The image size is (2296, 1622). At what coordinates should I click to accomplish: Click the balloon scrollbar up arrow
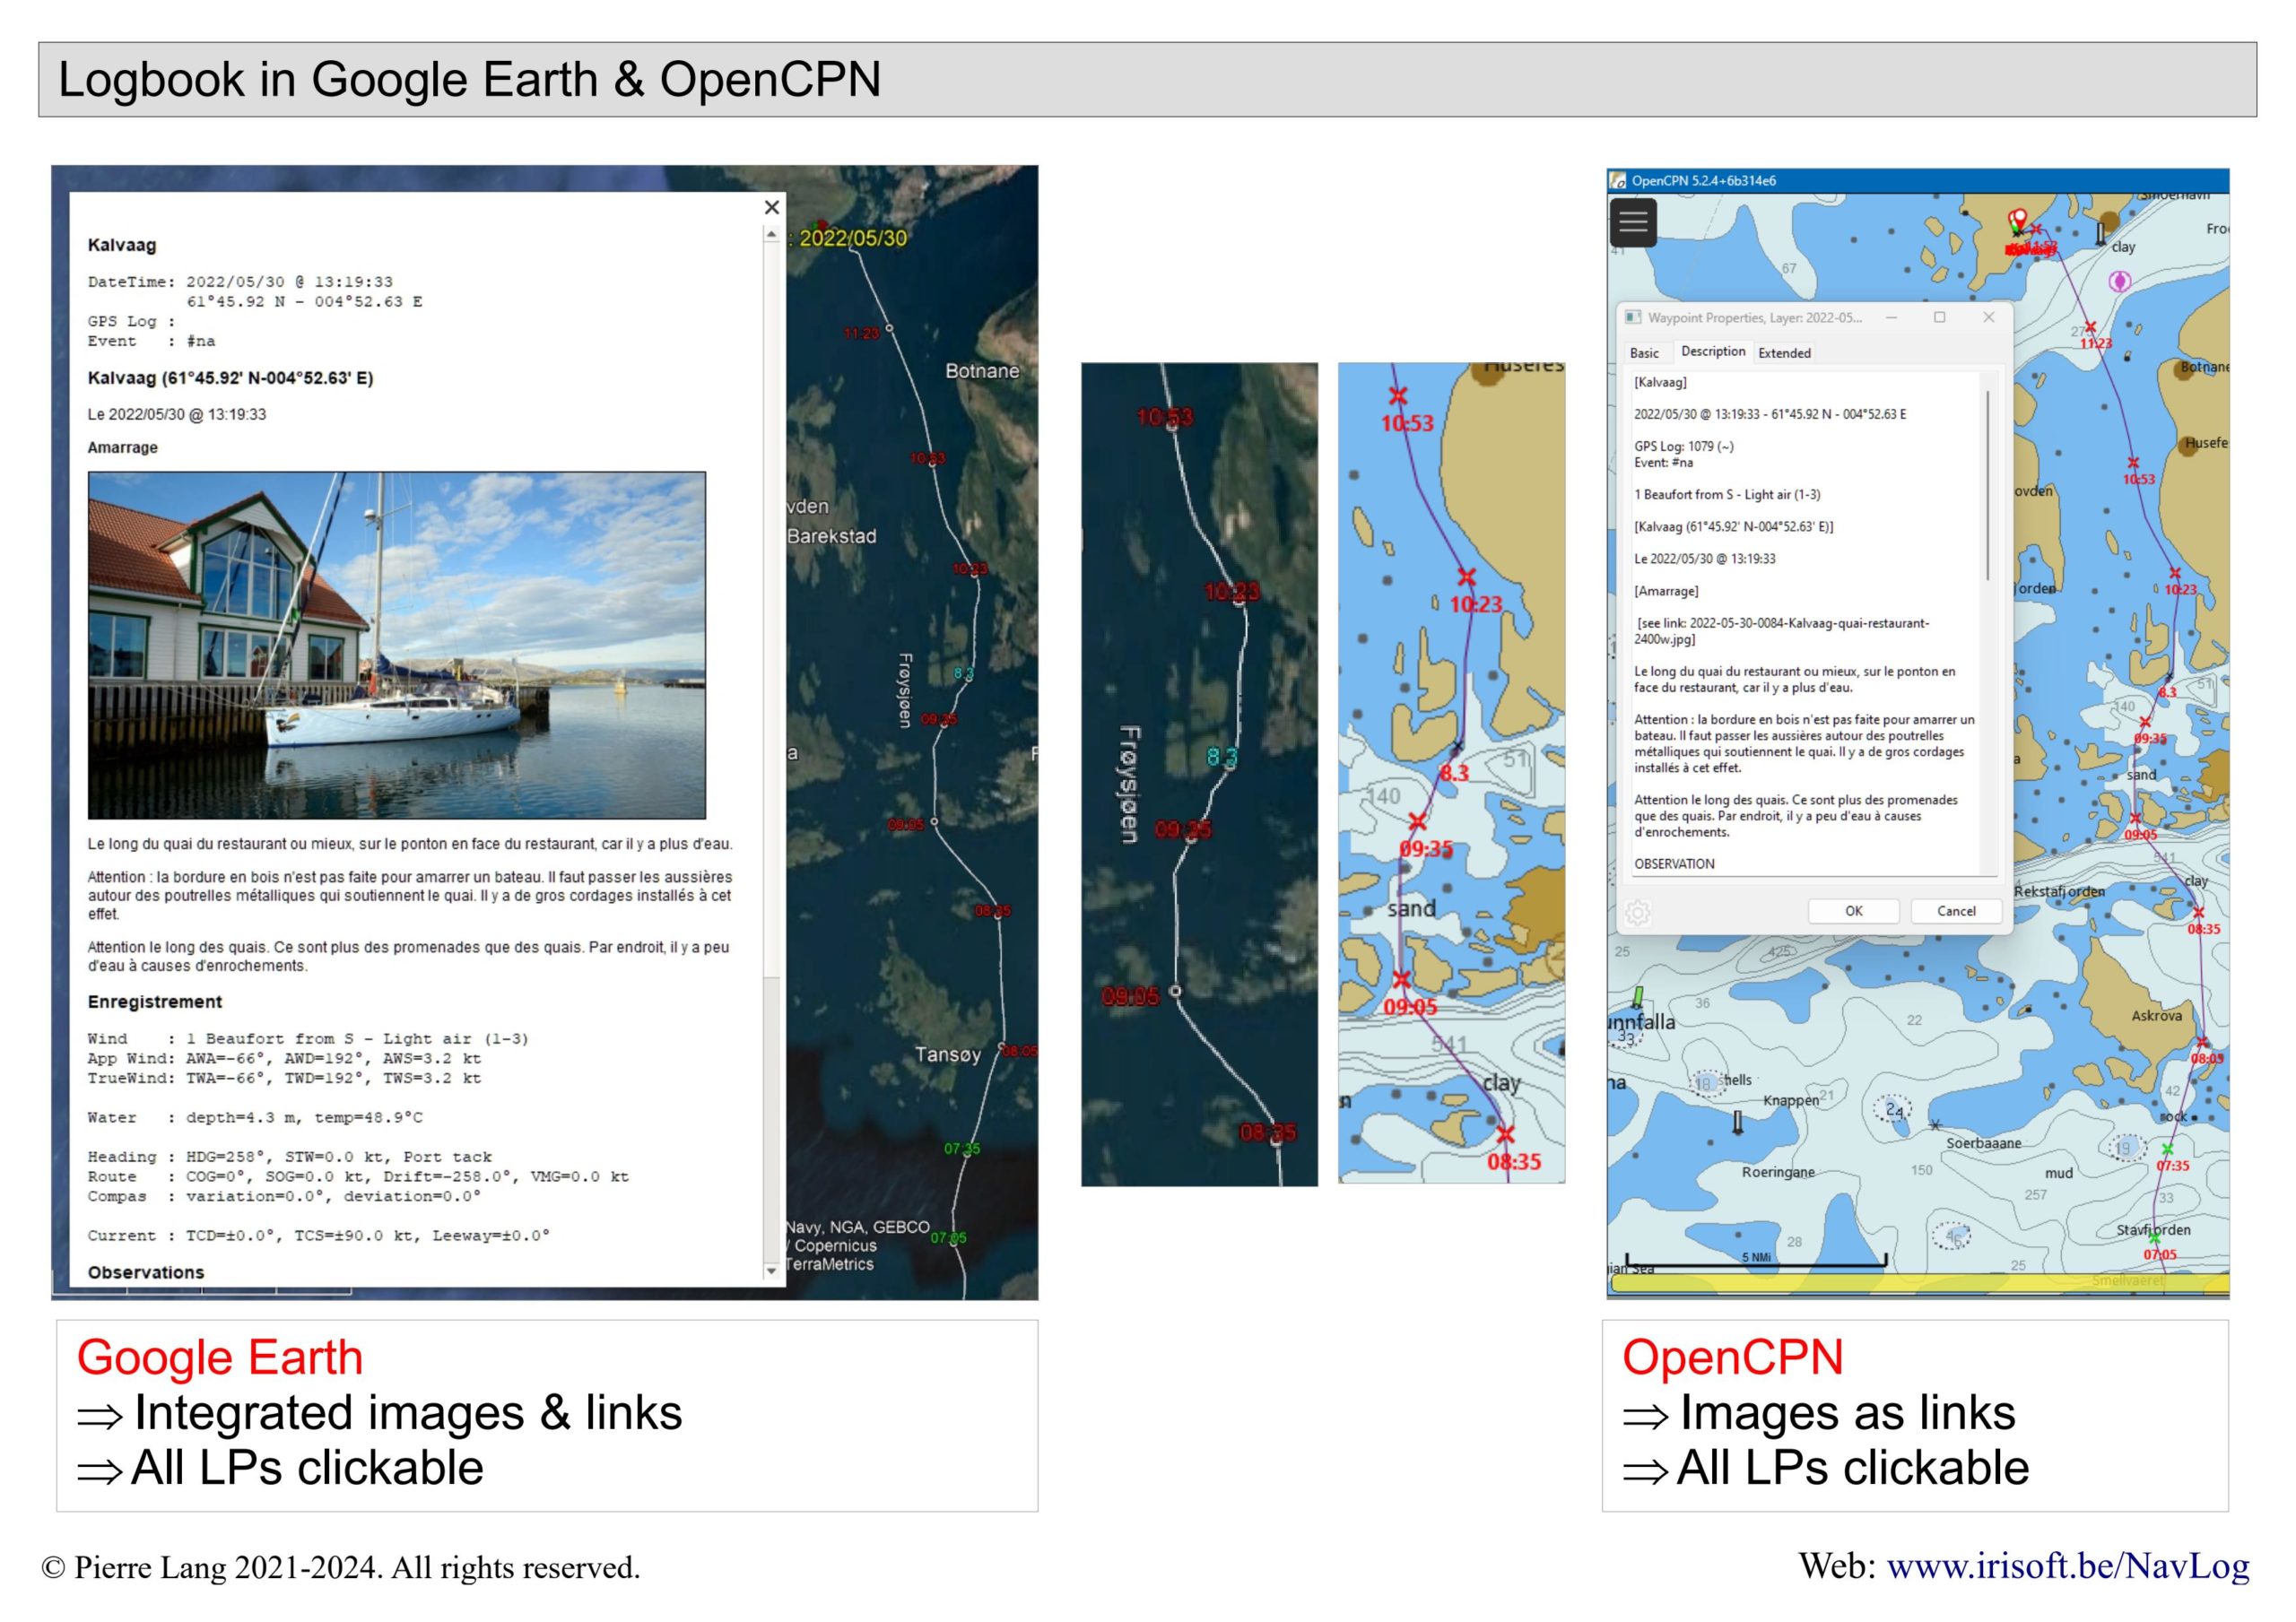[771, 234]
